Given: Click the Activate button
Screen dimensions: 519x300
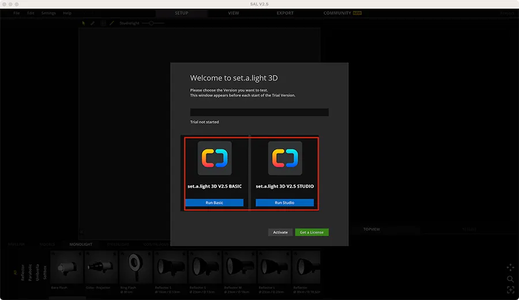Looking at the screenshot, I should [280, 232].
